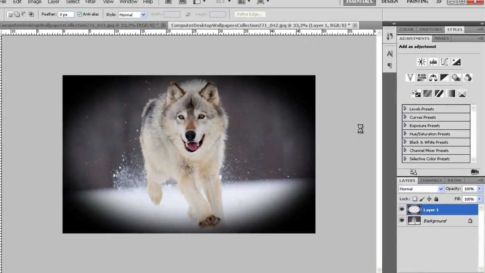Viewport: 485px width, 273px height.
Task: Select the Painting workspace
Action: (417, 2)
